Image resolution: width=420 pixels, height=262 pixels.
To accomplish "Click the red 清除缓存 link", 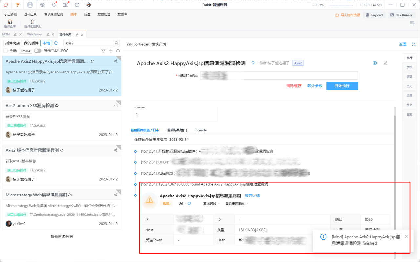I will 294,86.
